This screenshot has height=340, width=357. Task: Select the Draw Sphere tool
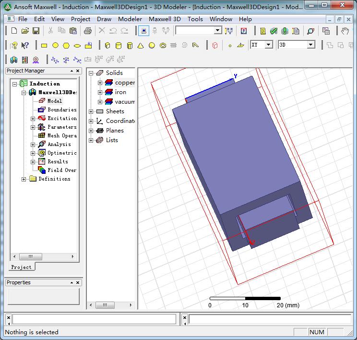click(152, 46)
